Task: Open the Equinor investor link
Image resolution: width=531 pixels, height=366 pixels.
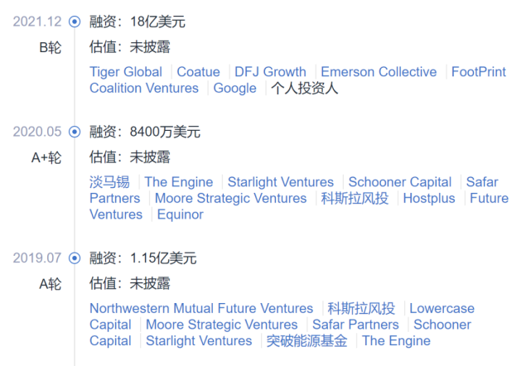Action: 180,214
